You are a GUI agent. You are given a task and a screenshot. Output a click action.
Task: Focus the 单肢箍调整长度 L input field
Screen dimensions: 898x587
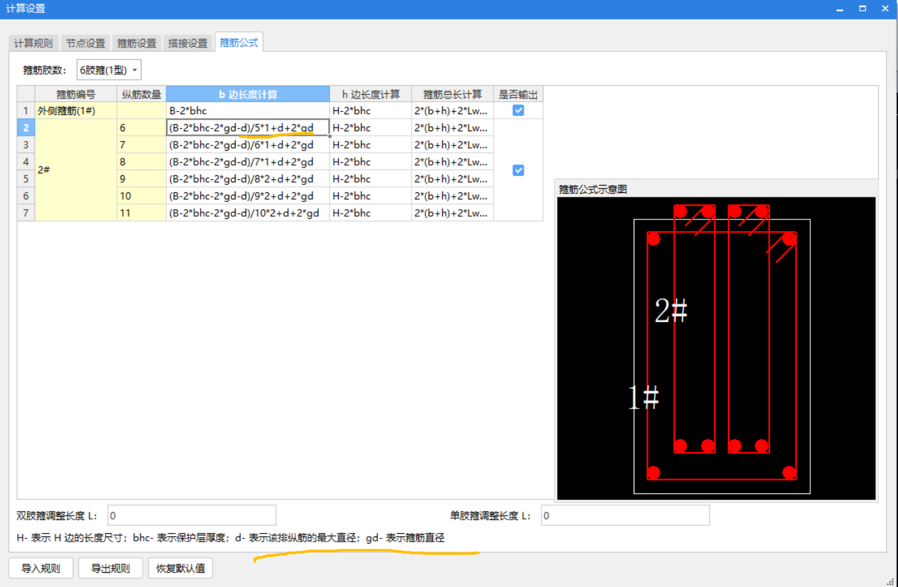(x=625, y=516)
